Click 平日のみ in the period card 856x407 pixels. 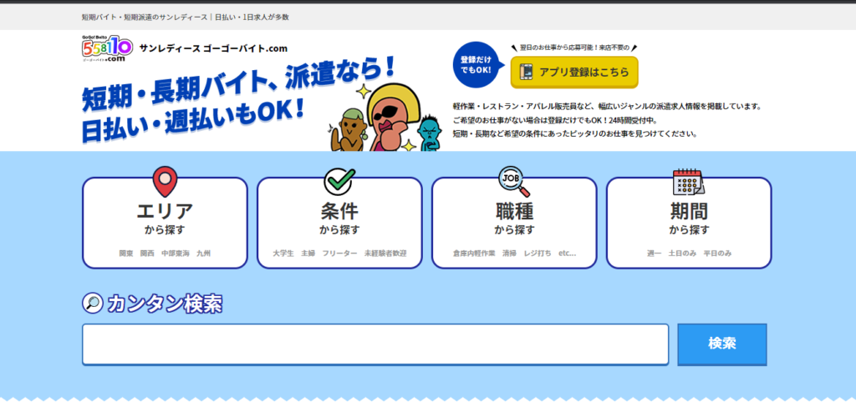point(717,254)
